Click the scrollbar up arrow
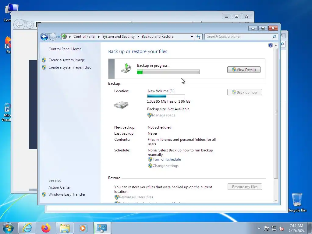 (276, 45)
